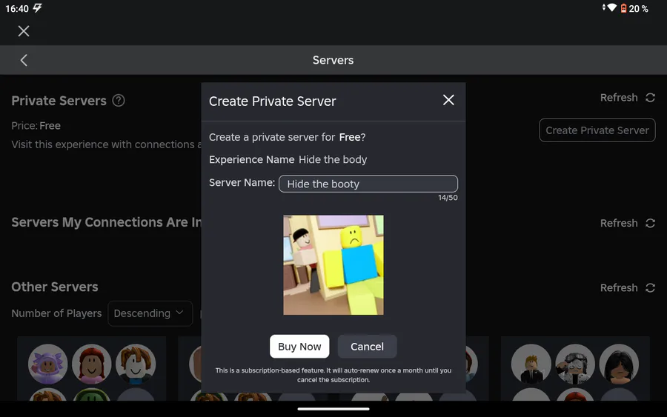The width and height of the screenshot is (667, 417).
Task: Open the Private Servers help question mark
Action: [x=119, y=101]
